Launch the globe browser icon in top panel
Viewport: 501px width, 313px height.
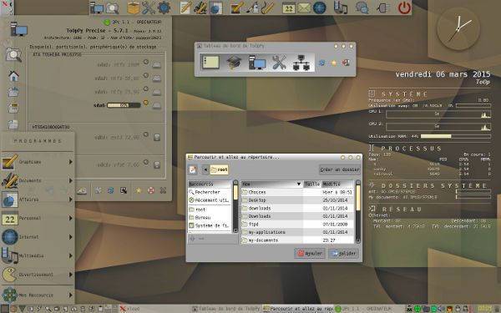click(320, 8)
